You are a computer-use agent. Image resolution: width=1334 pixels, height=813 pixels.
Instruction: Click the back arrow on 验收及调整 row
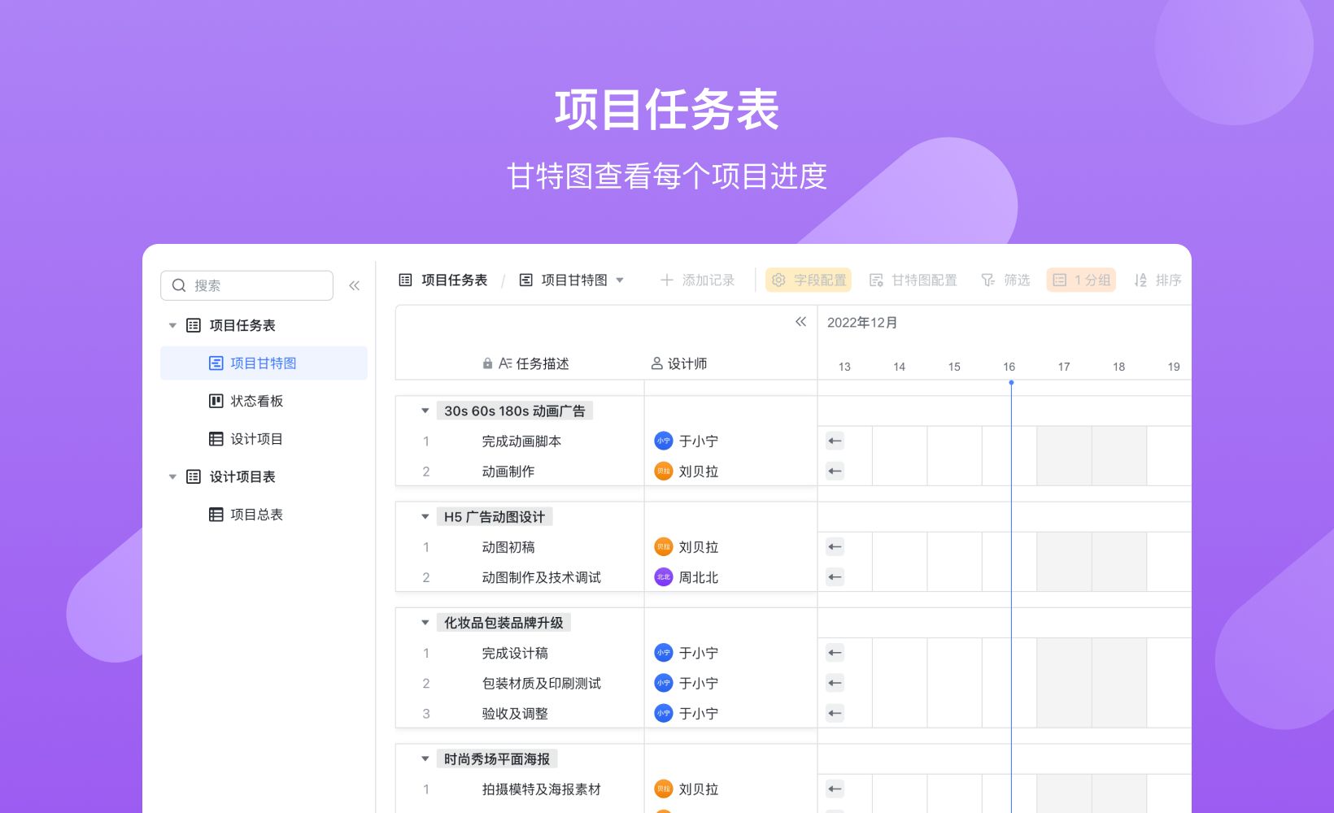point(835,713)
